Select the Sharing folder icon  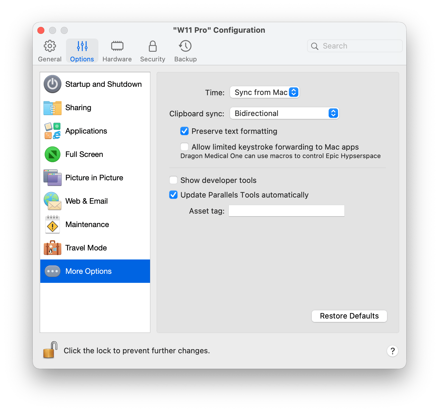(x=53, y=108)
